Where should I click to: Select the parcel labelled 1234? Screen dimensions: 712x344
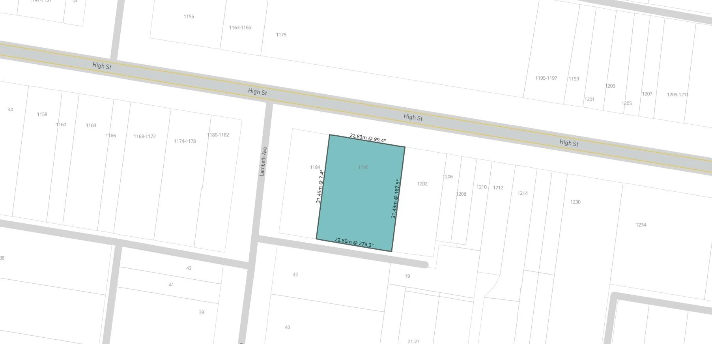641,225
